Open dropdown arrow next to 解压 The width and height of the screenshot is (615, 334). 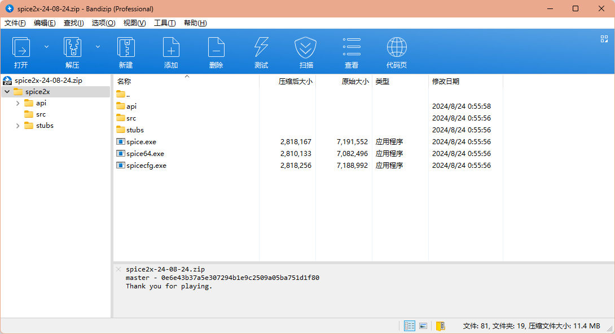(98, 47)
